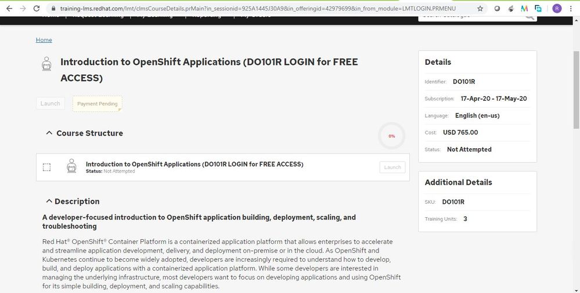Bookmark this page with the star icon
Viewport: 580px width, 293px height.
(x=480, y=9)
